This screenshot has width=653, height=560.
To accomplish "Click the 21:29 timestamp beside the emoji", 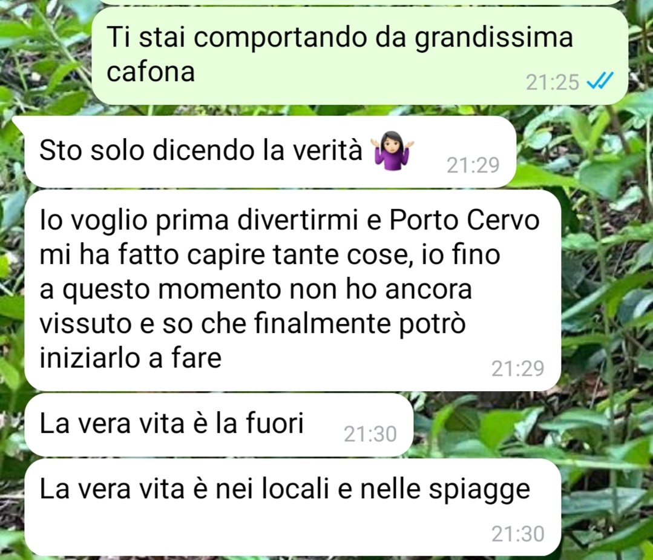I will (x=473, y=165).
